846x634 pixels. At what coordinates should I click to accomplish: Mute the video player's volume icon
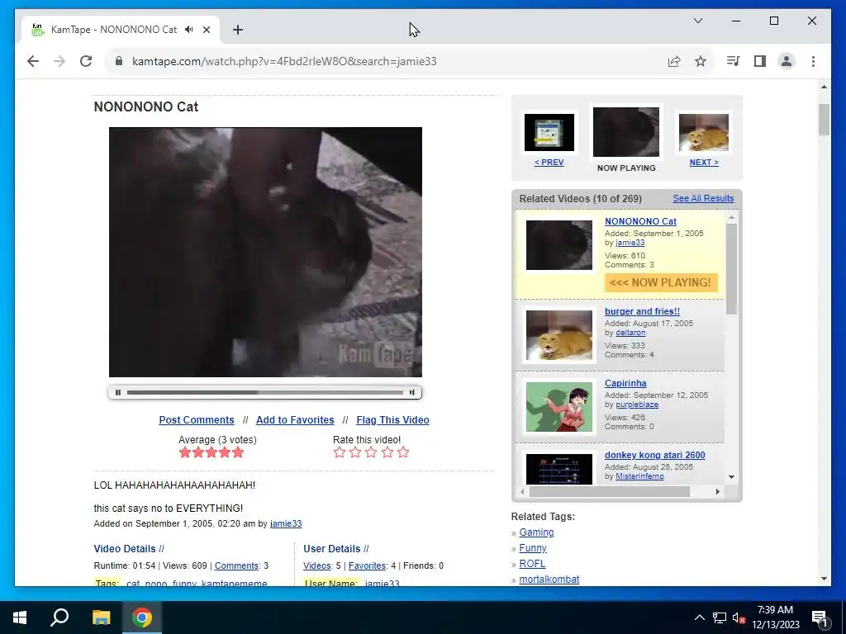[411, 392]
